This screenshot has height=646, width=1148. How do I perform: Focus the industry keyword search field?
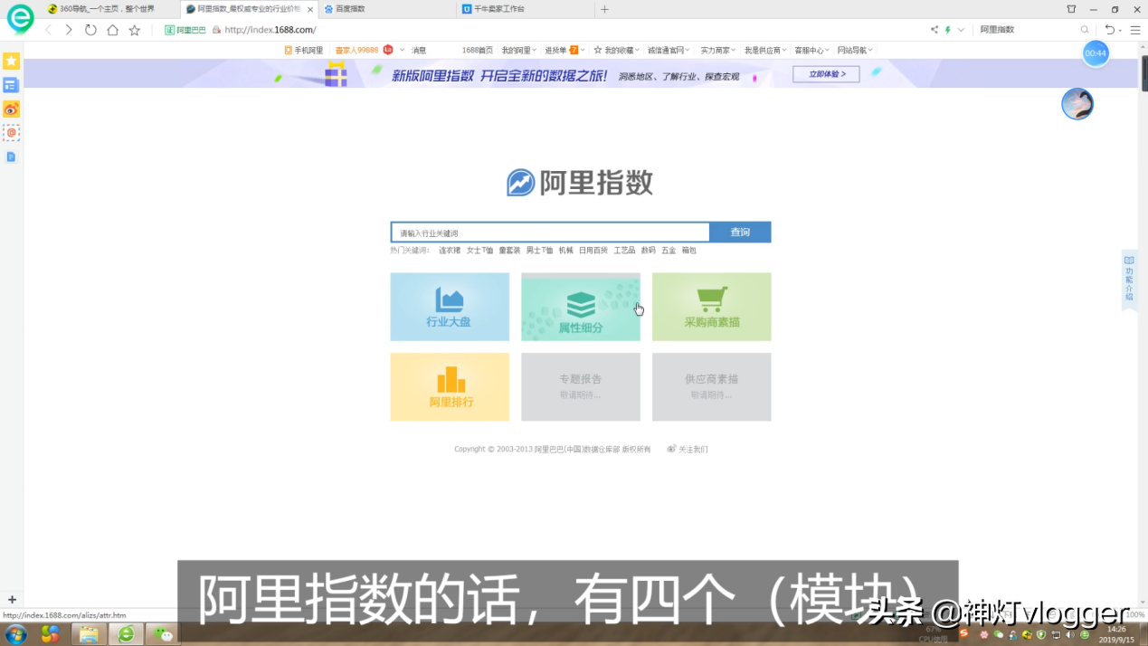550,233
